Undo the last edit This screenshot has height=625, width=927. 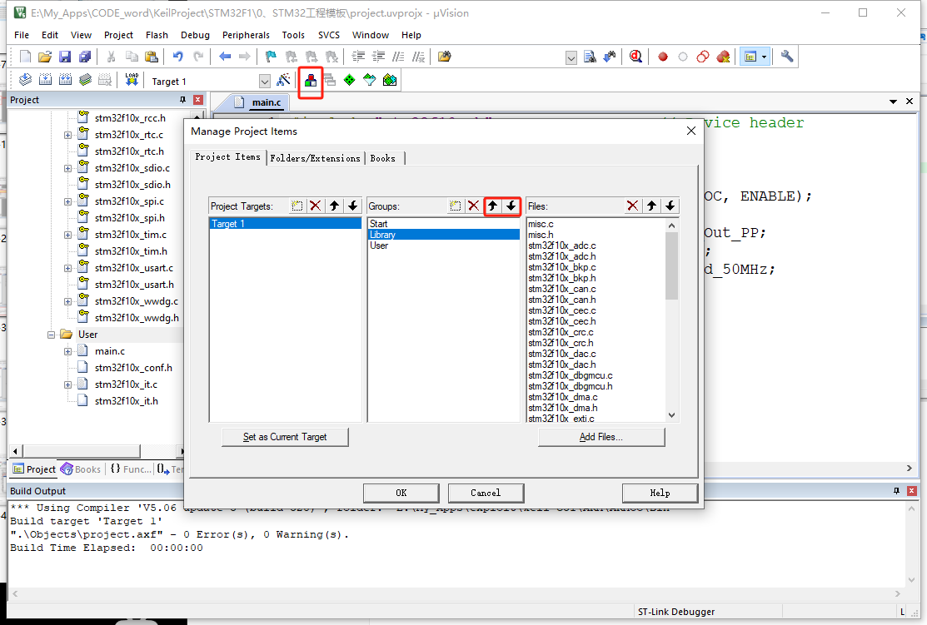pos(177,57)
